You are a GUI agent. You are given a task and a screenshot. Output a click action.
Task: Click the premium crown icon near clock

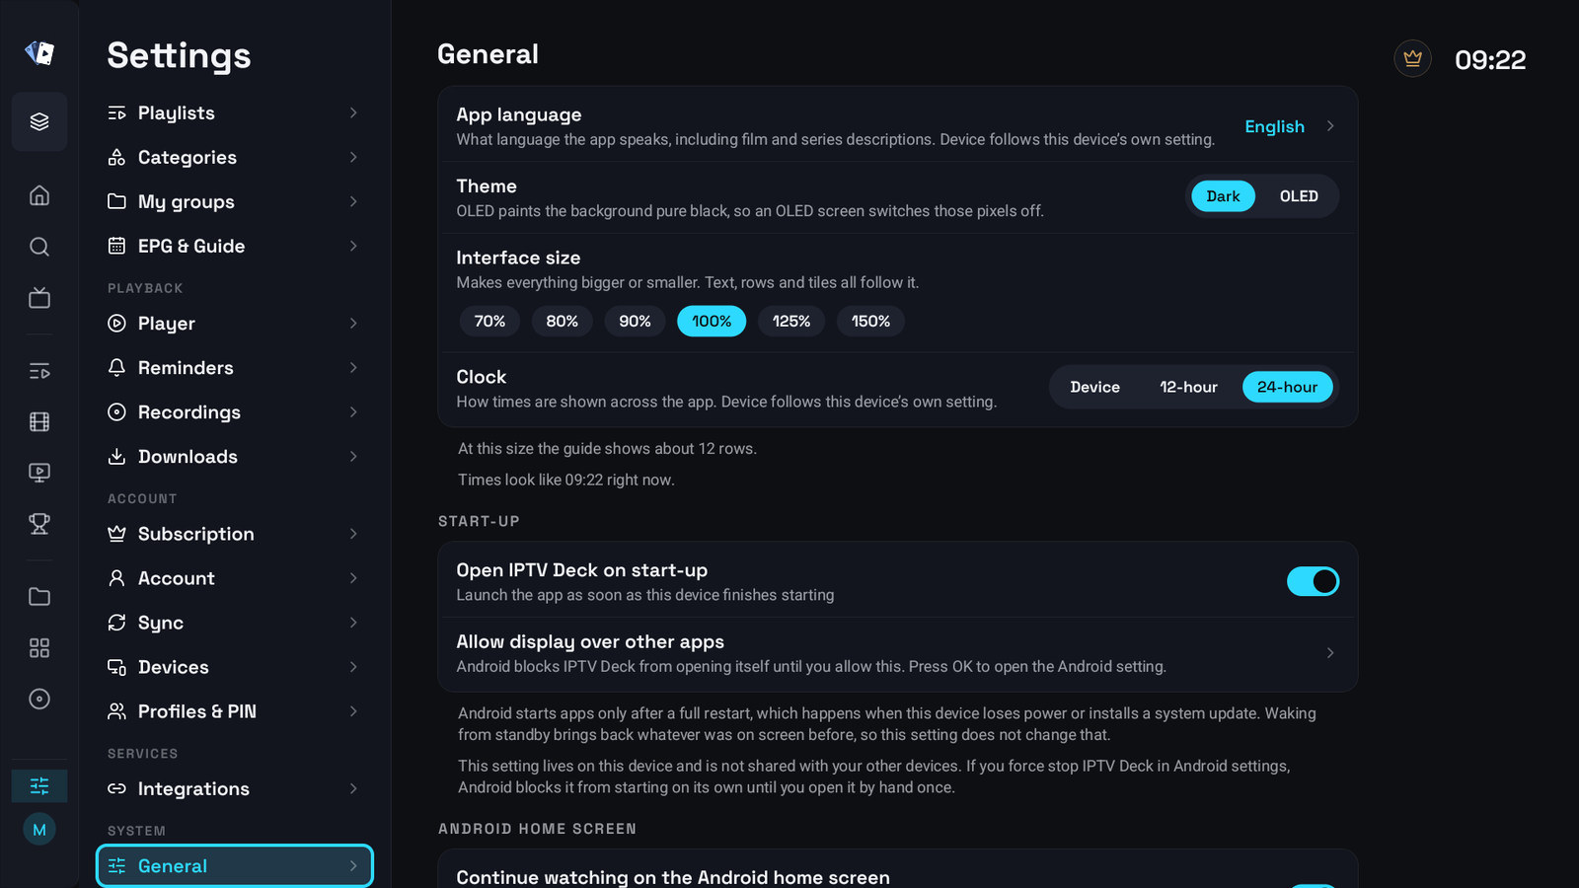(1413, 59)
